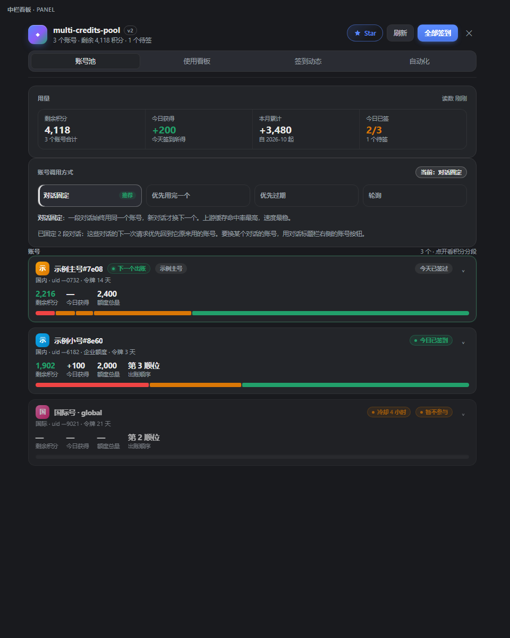Click the 今日已签 2/3 stat
The width and height of the screenshot is (510, 638).
click(413, 129)
